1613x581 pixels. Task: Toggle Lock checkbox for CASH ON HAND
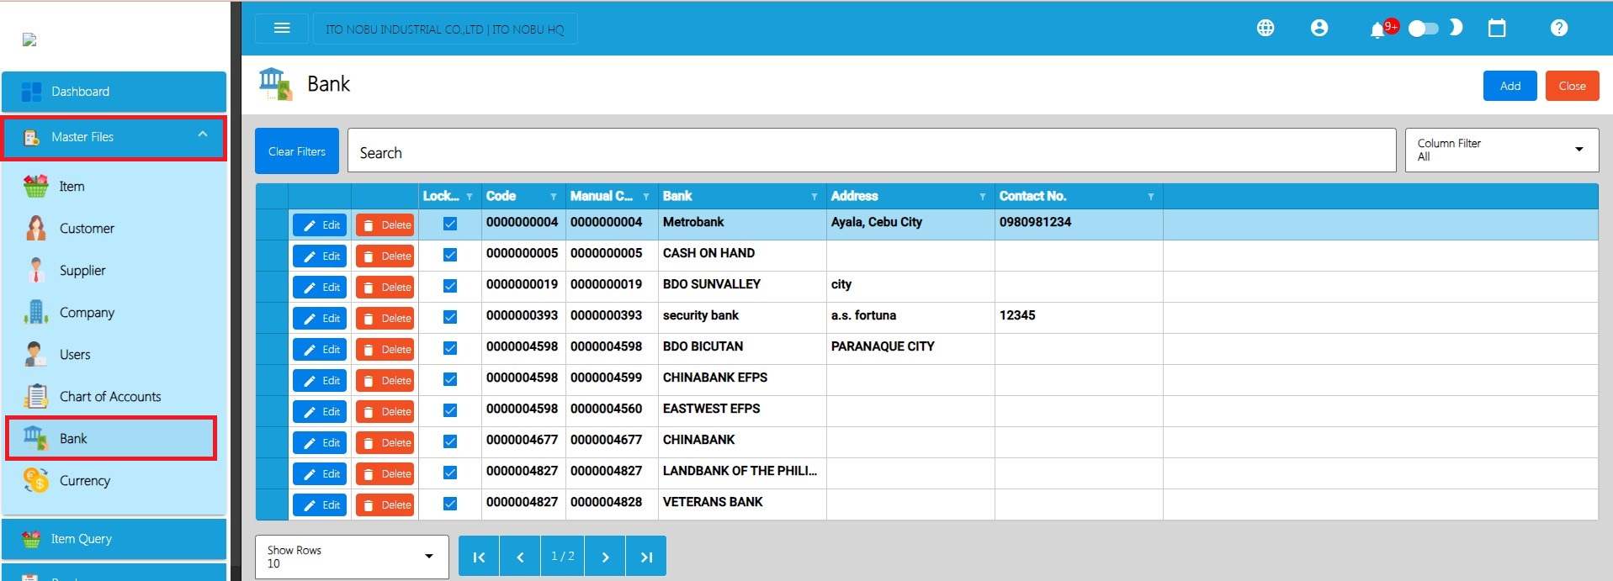coord(450,255)
